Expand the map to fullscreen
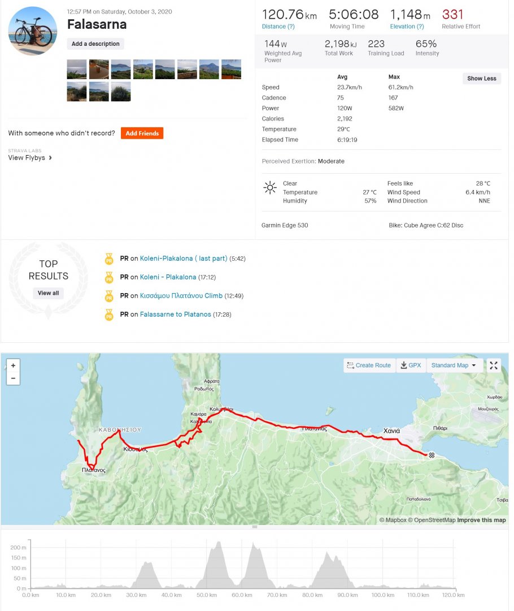 pos(494,365)
